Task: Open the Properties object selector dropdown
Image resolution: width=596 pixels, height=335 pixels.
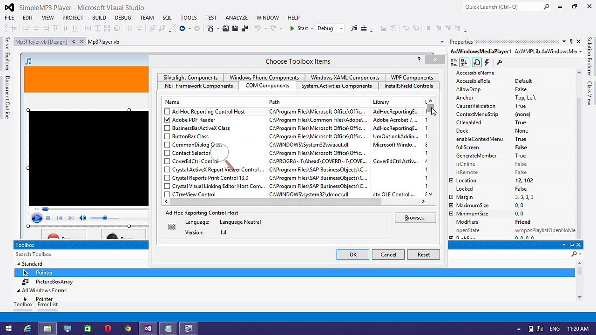Action: pos(580,52)
